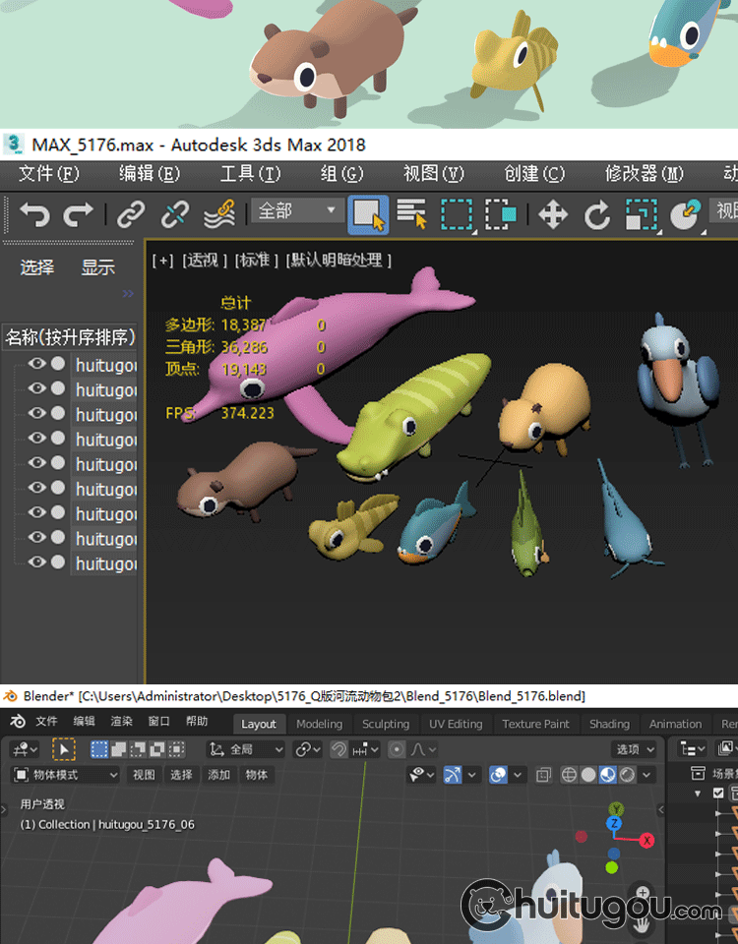Open the 全部 selection filter dropdown
Screen dimensions: 738x944
pyautogui.click(x=297, y=211)
